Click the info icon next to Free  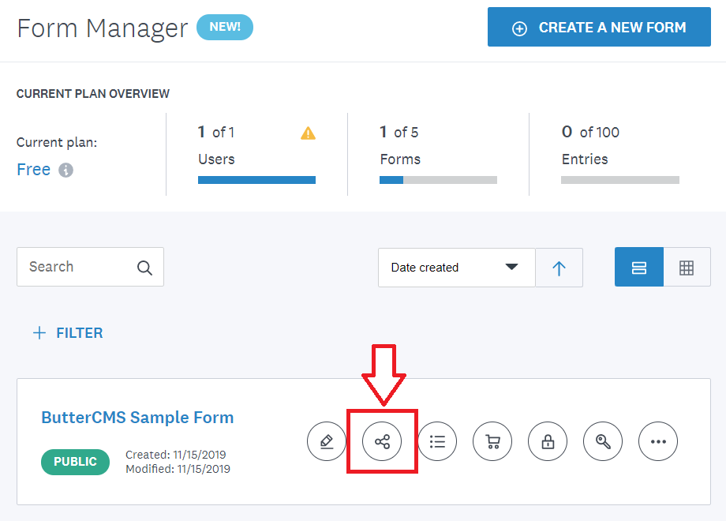click(x=66, y=171)
